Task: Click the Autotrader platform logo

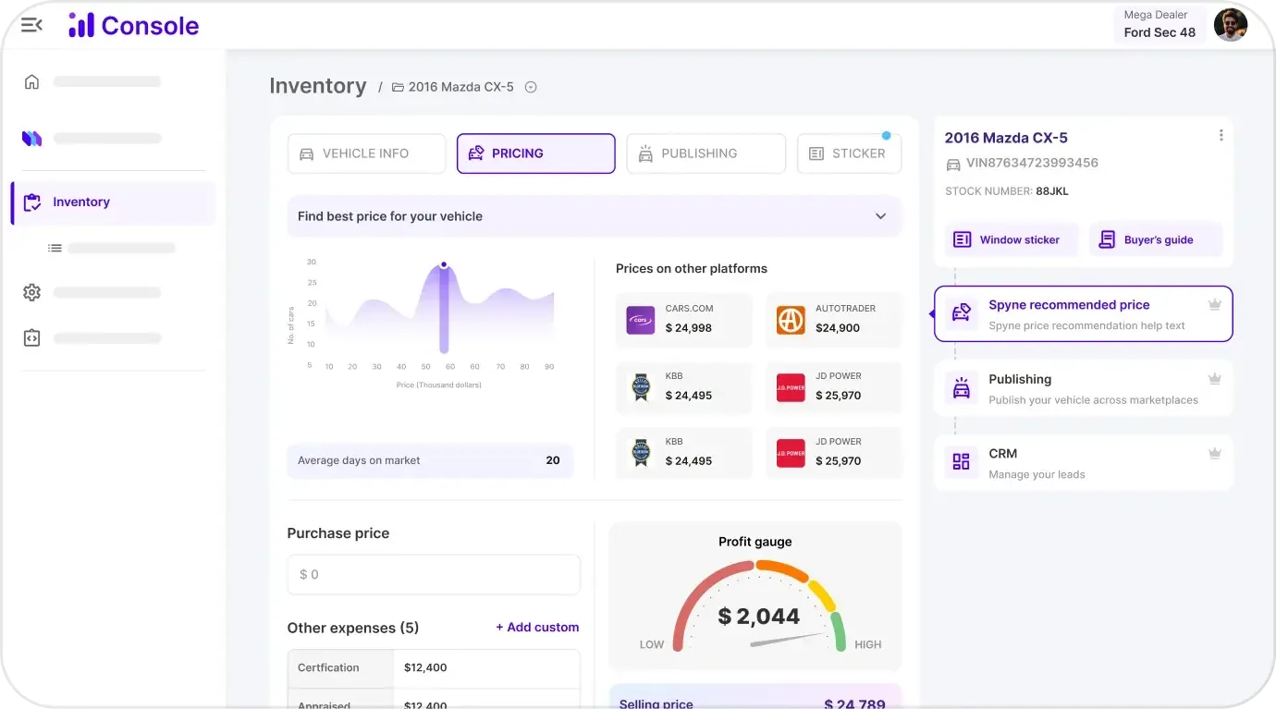Action: (x=791, y=320)
